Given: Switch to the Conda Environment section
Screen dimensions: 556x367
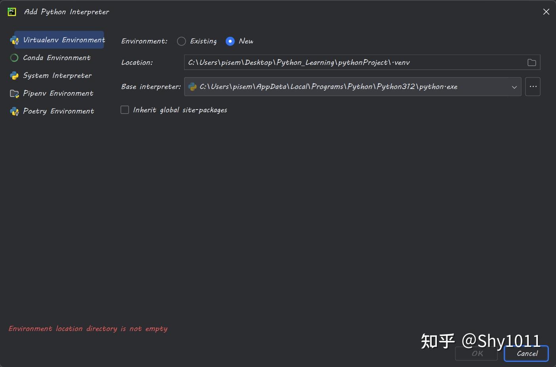Looking at the screenshot, I should click(x=57, y=58).
